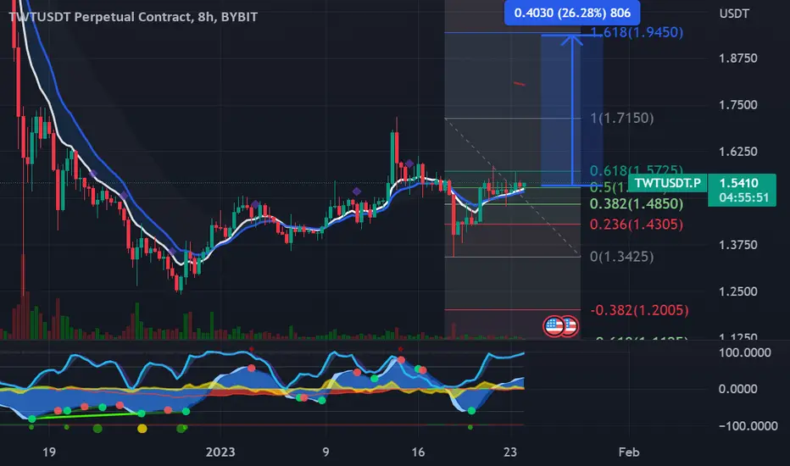Click the TWTUSDT Perpetual Contract chart title
This screenshot has height=466, width=790.
pyautogui.click(x=134, y=17)
